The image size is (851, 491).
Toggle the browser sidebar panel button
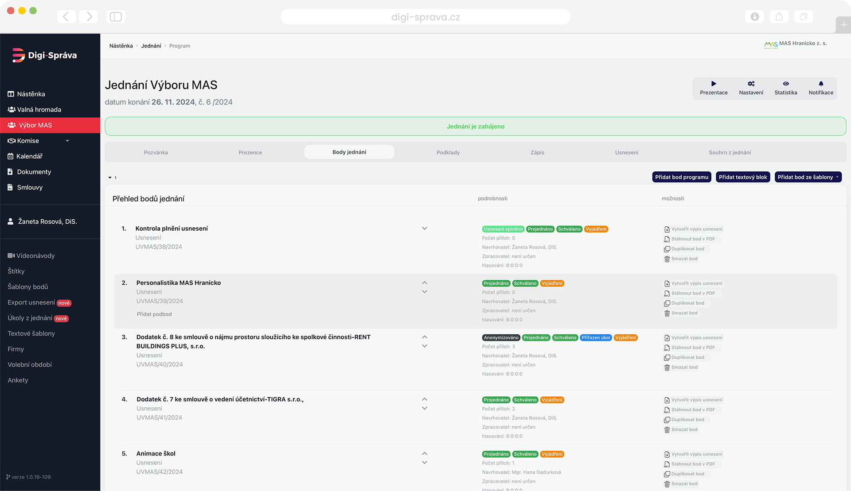click(x=116, y=17)
